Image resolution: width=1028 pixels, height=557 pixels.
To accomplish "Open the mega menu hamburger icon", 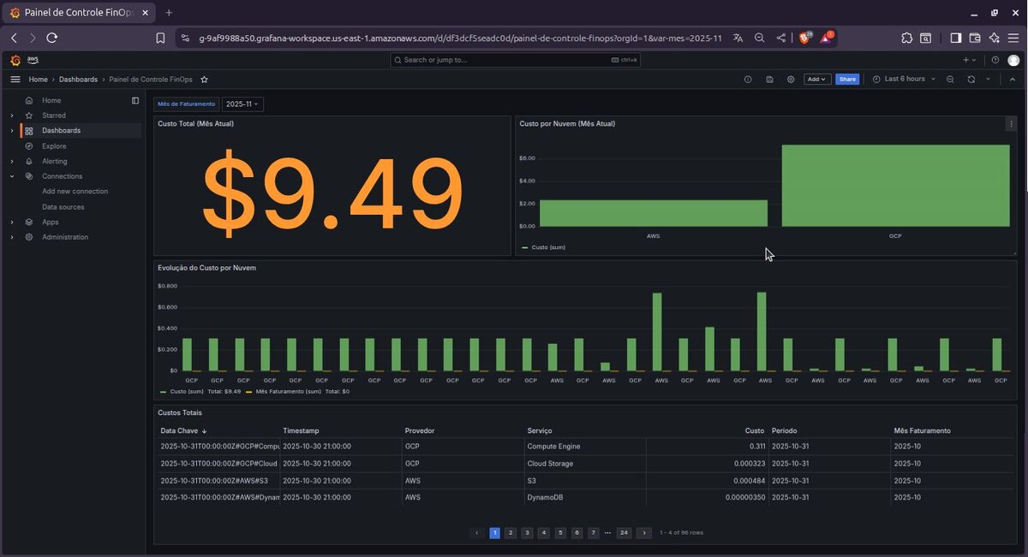I will [15, 79].
